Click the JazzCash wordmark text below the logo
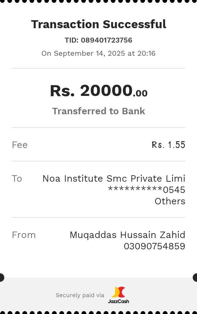Image resolution: width=197 pixels, height=314 pixels. tap(118, 301)
